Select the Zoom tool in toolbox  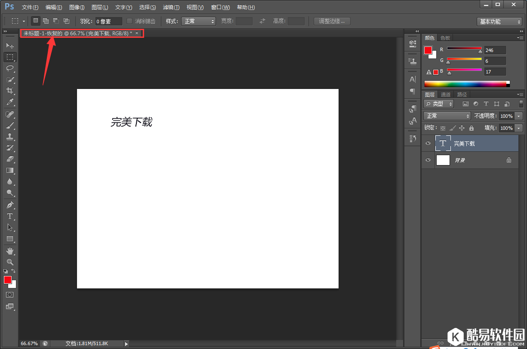(x=10, y=262)
